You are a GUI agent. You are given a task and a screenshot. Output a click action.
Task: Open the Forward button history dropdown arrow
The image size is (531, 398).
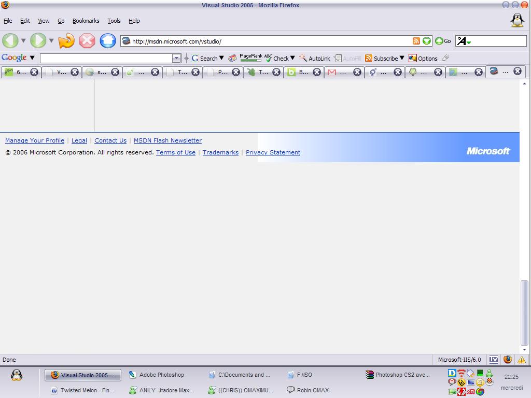pos(51,40)
